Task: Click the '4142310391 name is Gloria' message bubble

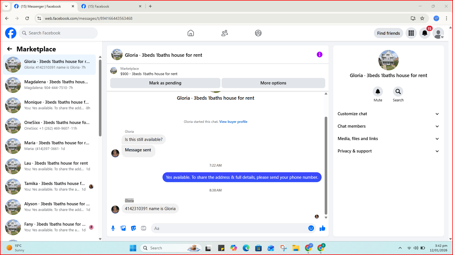Action: pos(150,209)
